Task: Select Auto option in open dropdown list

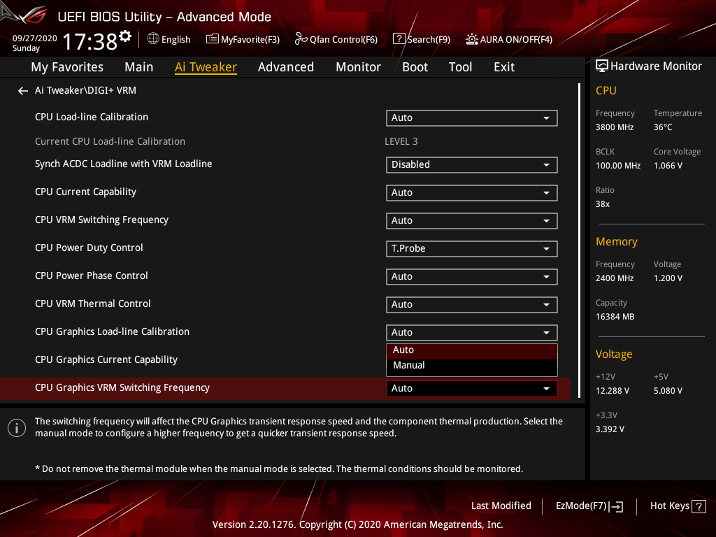Action: pyautogui.click(x=472, y=350)
